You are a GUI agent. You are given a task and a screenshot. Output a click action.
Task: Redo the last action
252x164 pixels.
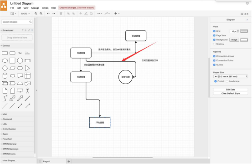pos(54,14)
